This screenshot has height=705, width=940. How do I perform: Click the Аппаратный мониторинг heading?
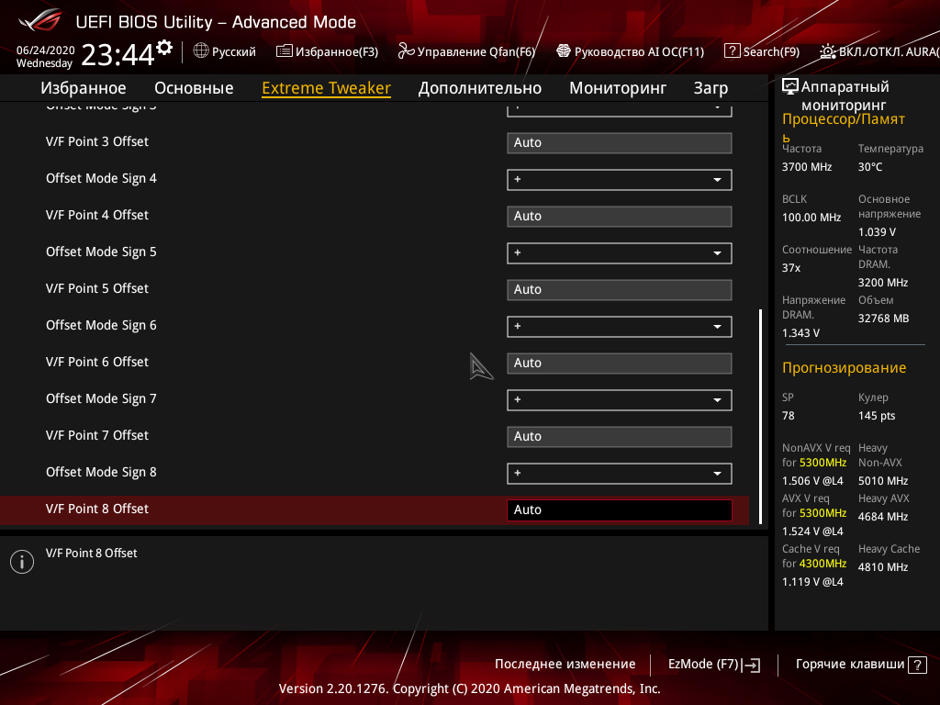pos(845,95)
